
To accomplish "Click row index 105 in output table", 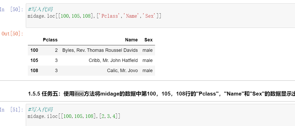I will tap(34, 60).
